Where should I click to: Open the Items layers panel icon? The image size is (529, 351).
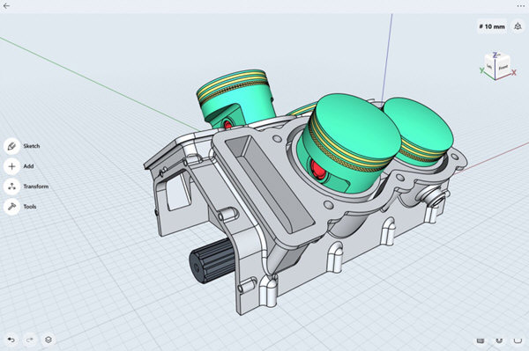[48, 340]
